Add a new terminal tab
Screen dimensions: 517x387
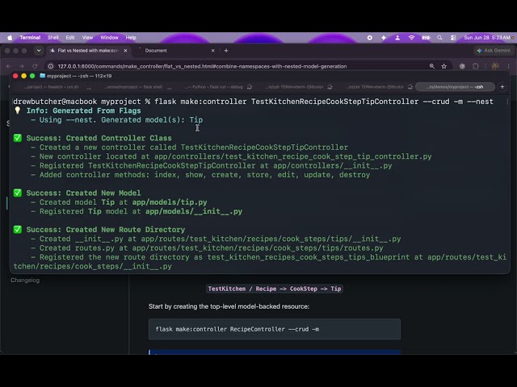tap(502, 87)
